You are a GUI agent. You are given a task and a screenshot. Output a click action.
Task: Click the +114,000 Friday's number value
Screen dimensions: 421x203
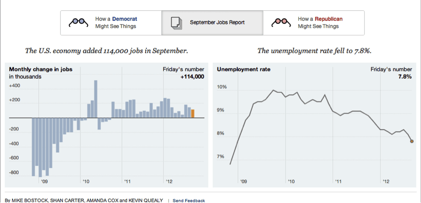click(x=192, y=77)
